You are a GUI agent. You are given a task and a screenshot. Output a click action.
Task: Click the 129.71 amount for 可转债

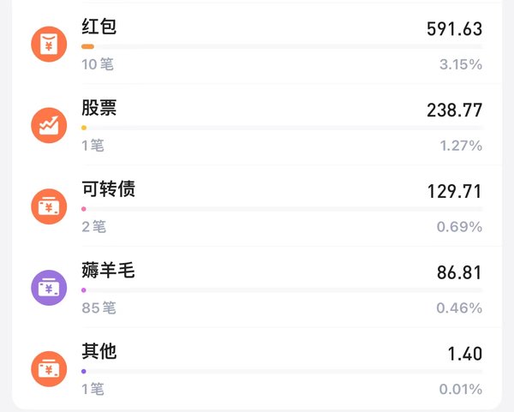click(x=454, y=191)
